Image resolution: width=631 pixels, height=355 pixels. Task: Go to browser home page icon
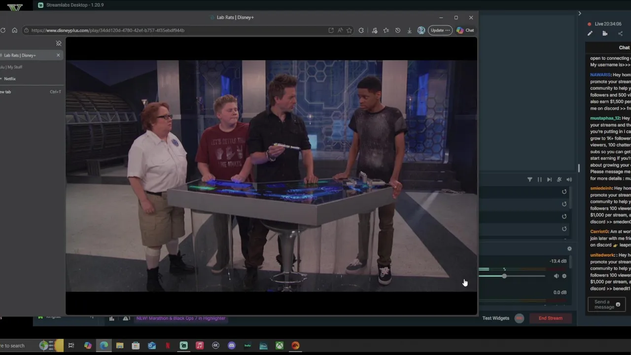coord(14,30)
